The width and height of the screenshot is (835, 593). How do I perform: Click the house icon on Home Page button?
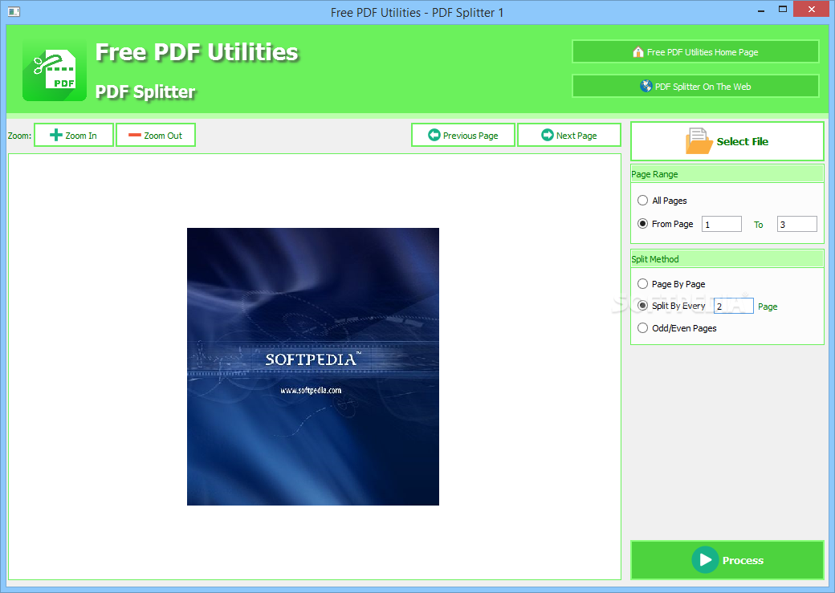[638, 52]
